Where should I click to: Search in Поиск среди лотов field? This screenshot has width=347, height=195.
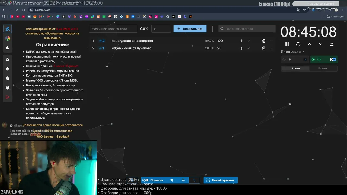click(x=247, y=29)
